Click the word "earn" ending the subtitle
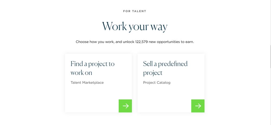Screen dimensions: 271x125 pos(189,42)
